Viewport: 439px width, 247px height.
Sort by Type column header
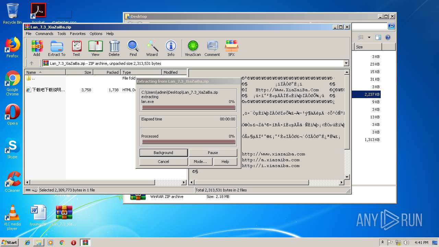click(141, 72)
